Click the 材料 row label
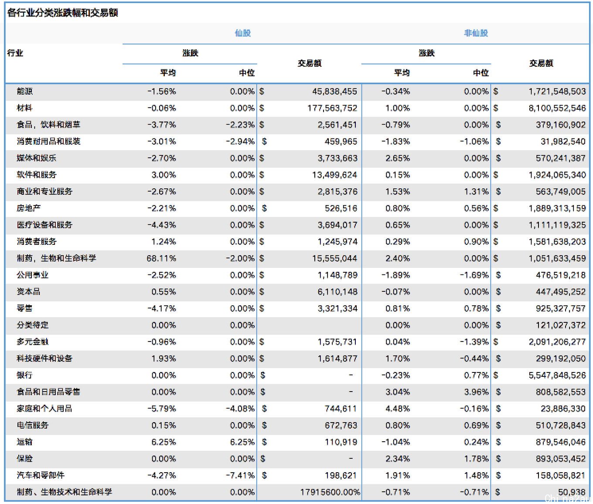Viewport: 593px width, 504px height. (x=24, y=108)
